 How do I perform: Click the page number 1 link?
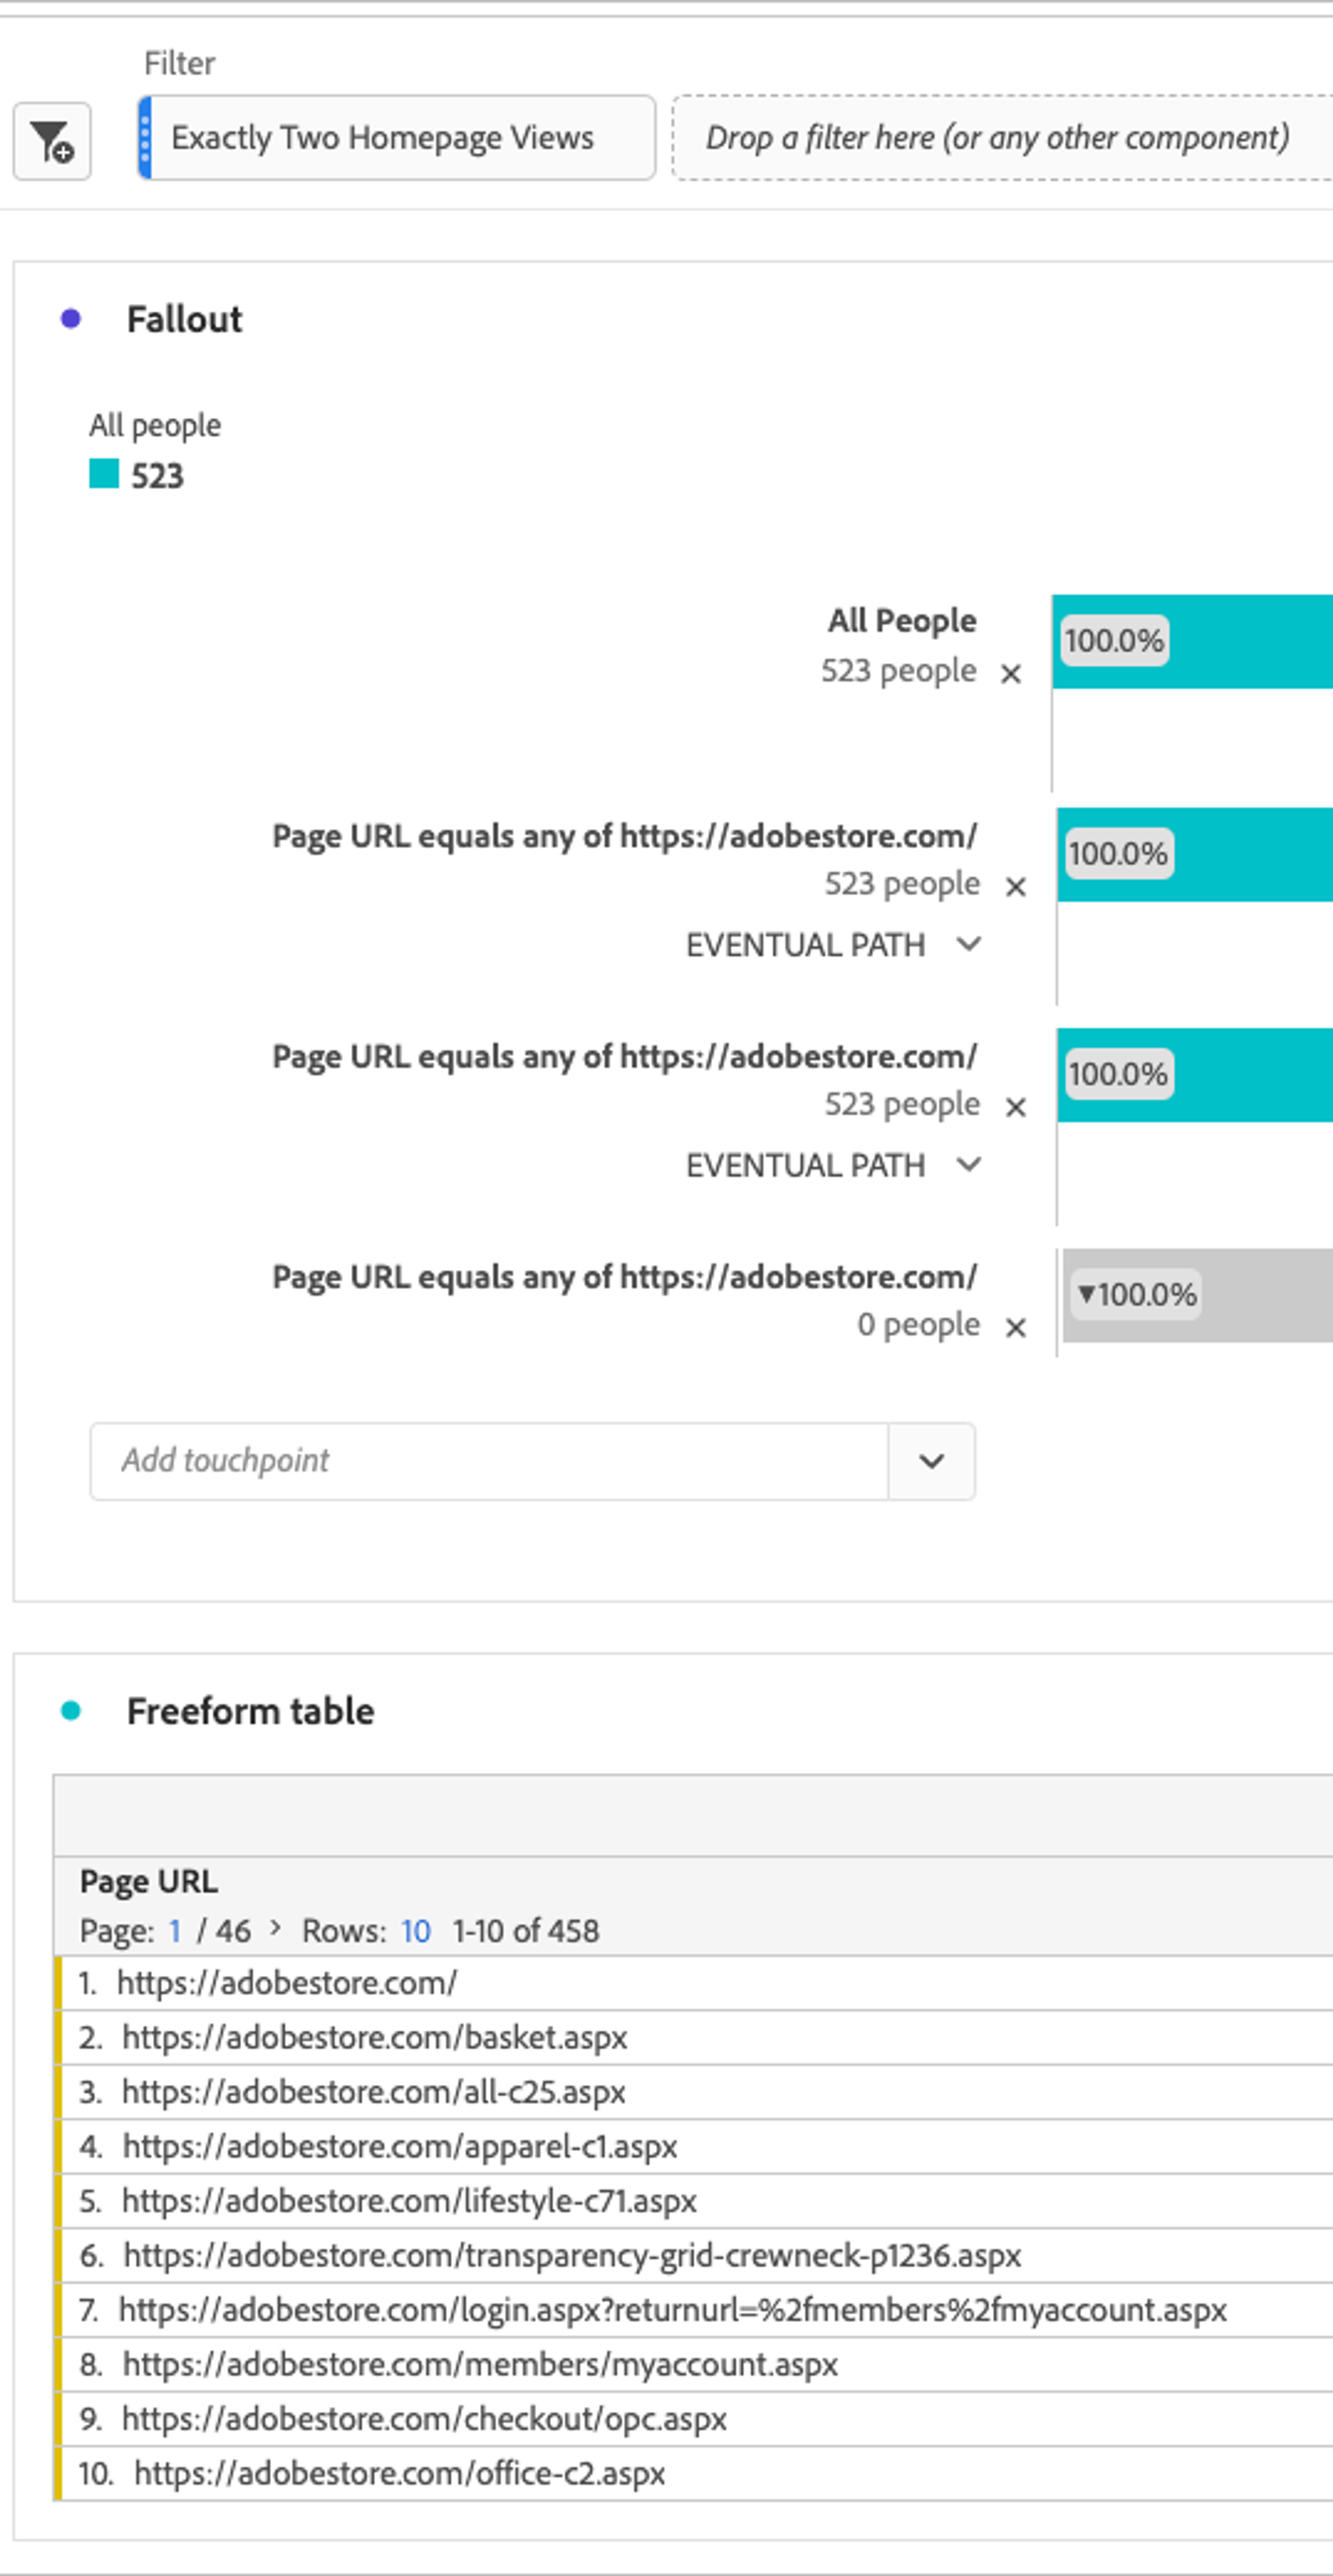click(175, 1931)
